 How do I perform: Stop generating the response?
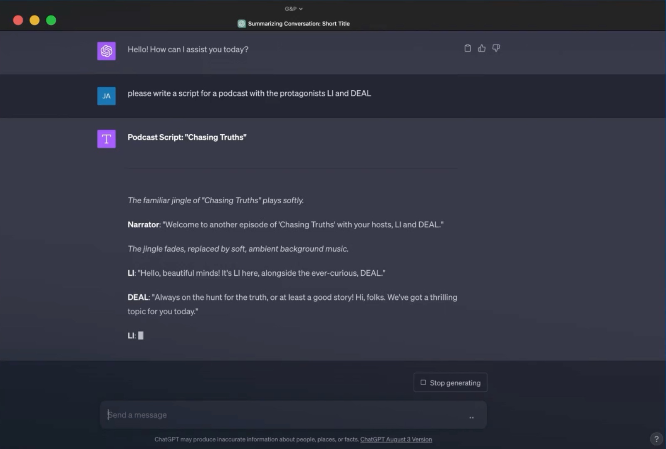[x=450, y=382]
